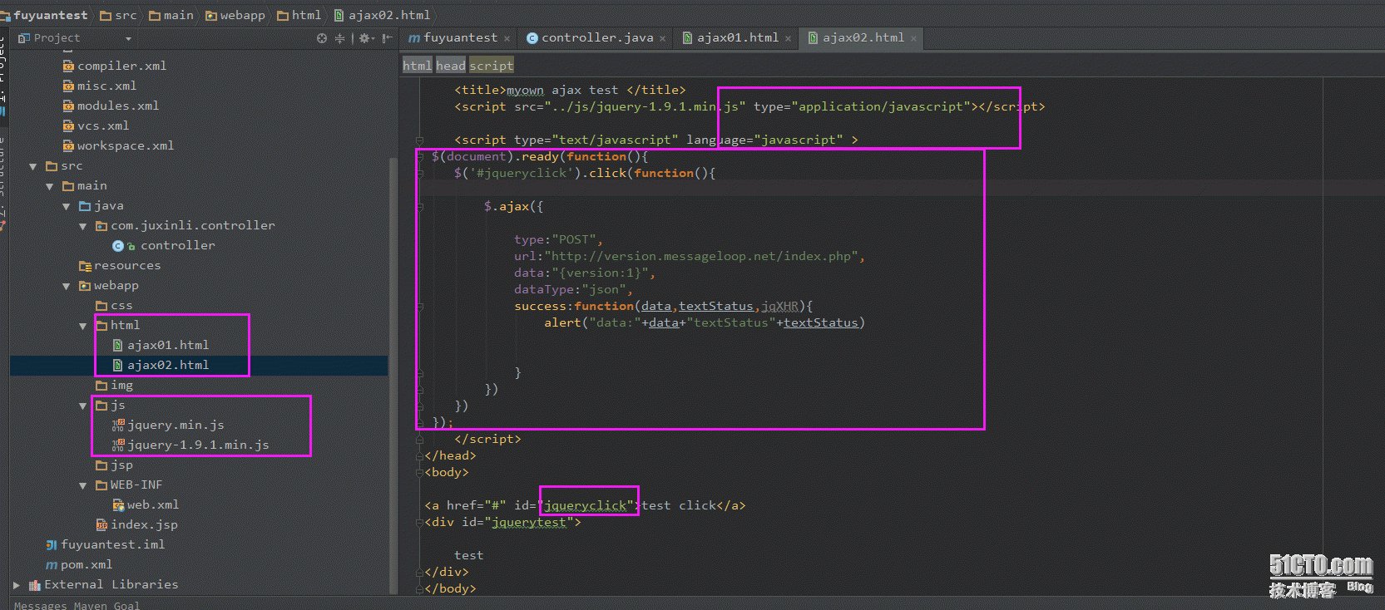Collapse the html folder in tree
The width and height of the screenshot is (1385, 610).
click(83, 326)
